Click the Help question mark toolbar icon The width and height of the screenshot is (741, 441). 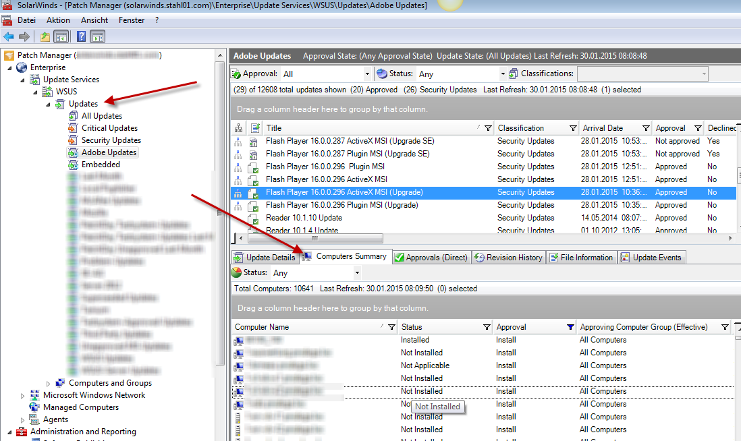click(x=81, y=36)
